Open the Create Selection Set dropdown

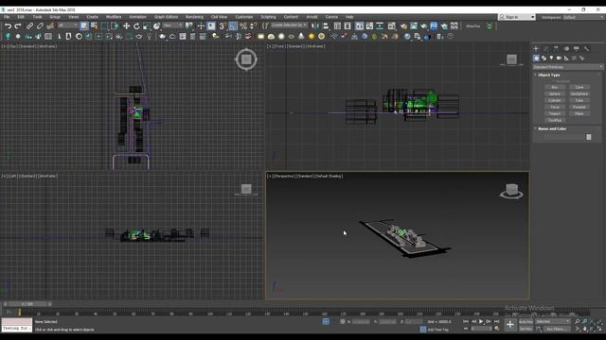(289, 25)
